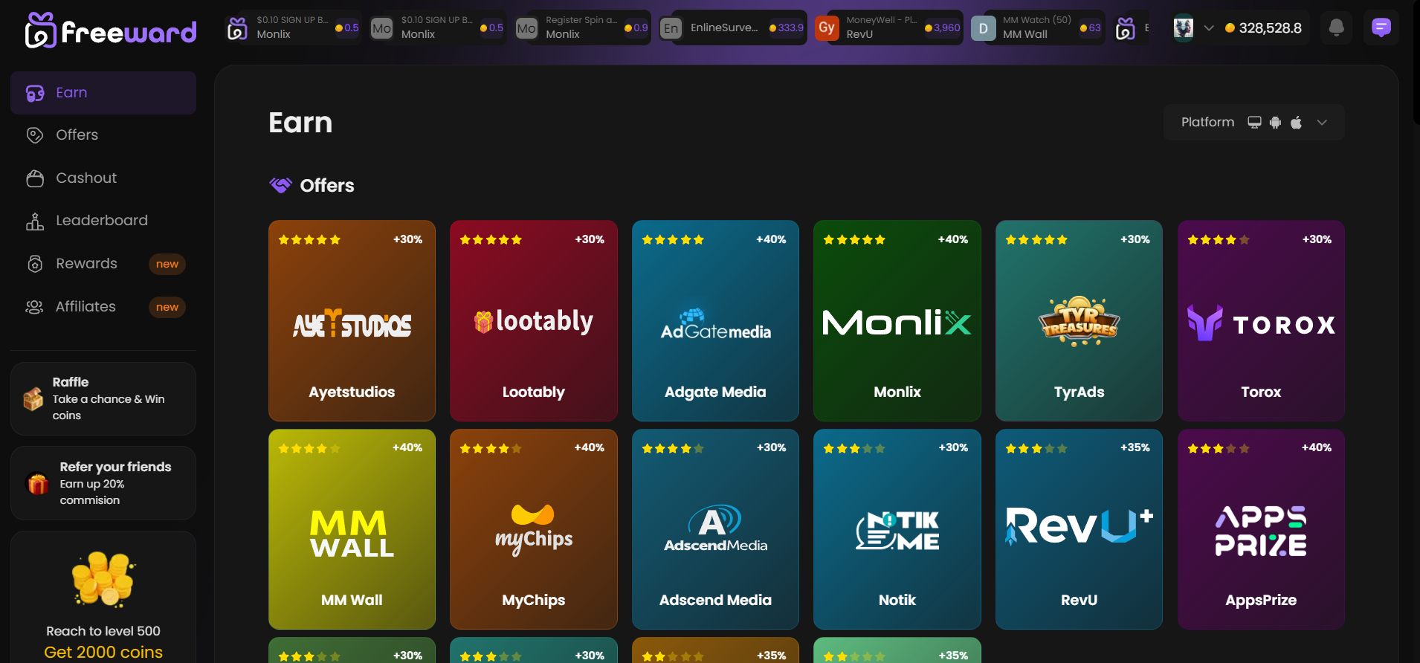Open the Adscend Media offer wall
Screen dimensions: 1420x663
[x=715, y=529]
